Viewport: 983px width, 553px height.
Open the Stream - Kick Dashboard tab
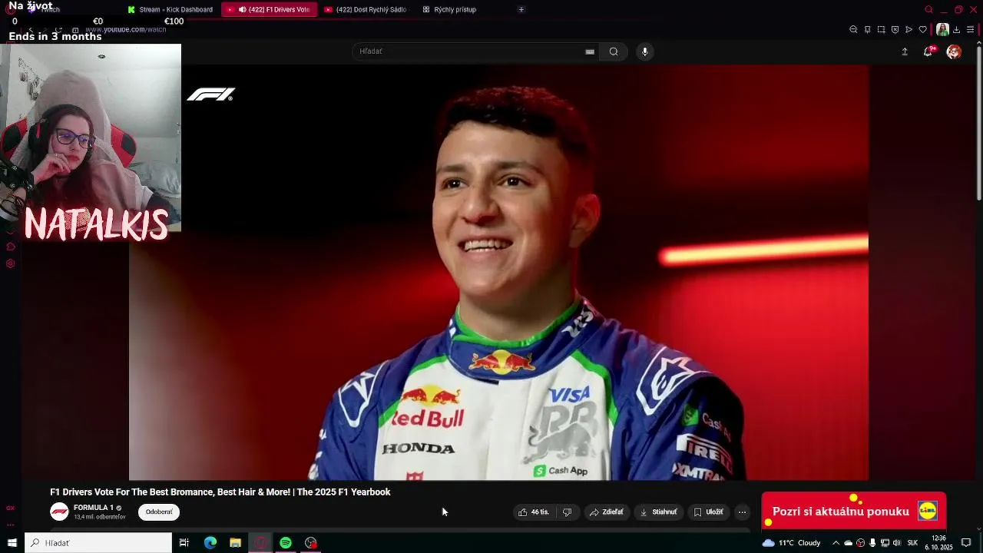coord(170,9)
